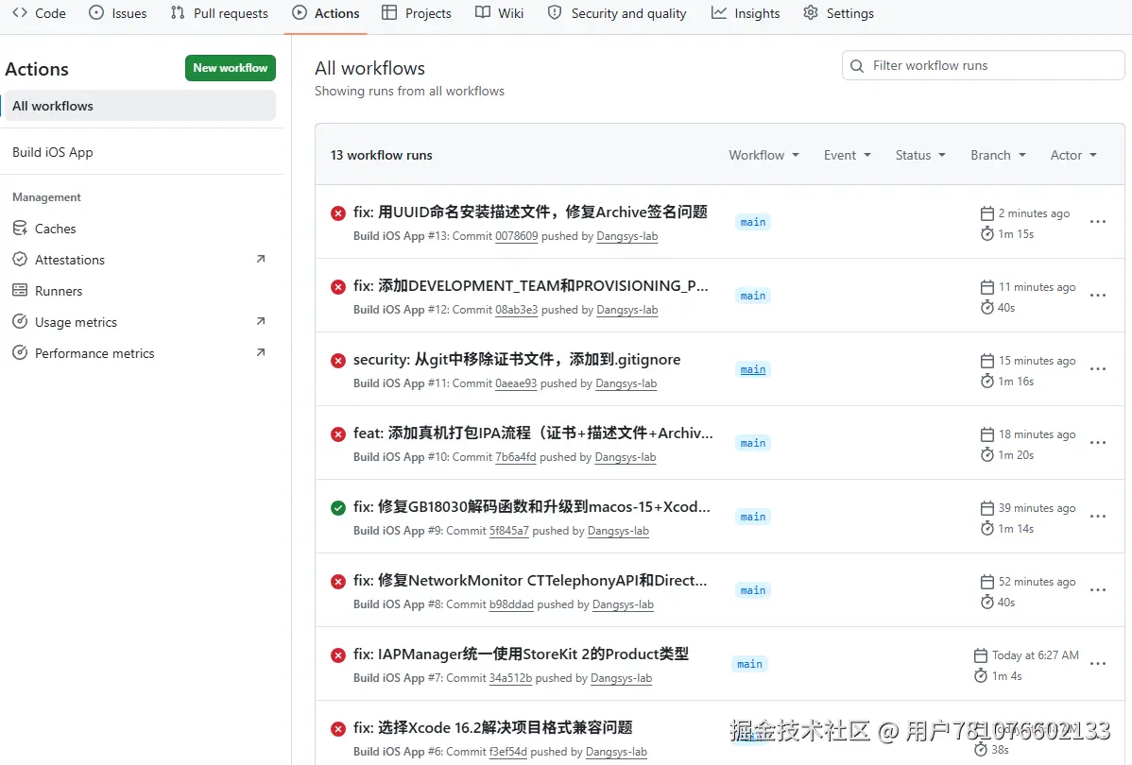Viewport: 1132px width, 765px height.
Task: Open the run #13 UUID fix title
Action: click(x=530, y=212)
